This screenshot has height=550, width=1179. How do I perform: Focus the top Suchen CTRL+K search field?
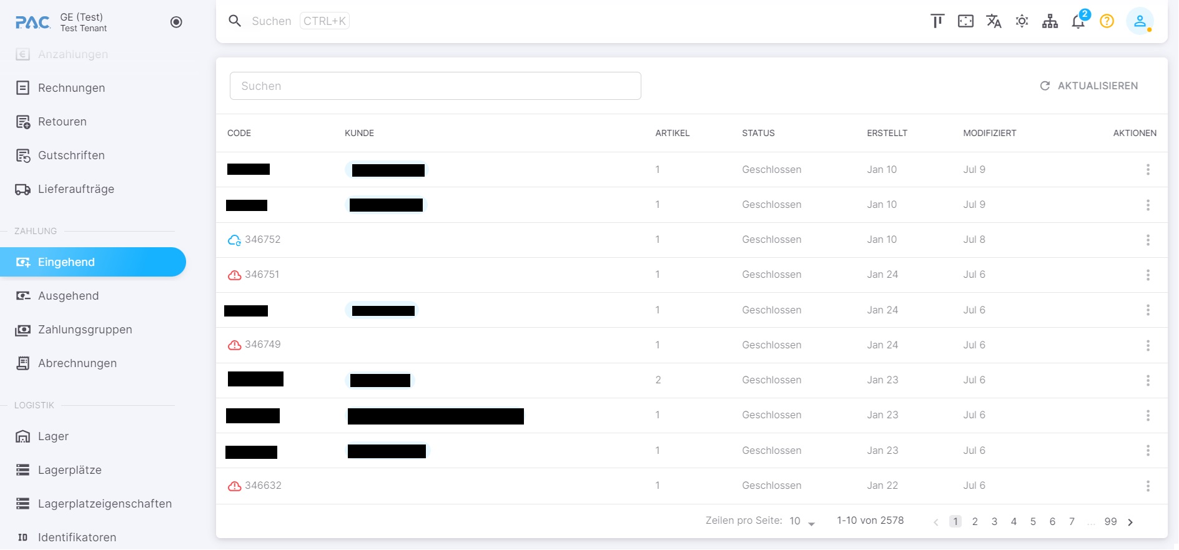pos(300,21)
